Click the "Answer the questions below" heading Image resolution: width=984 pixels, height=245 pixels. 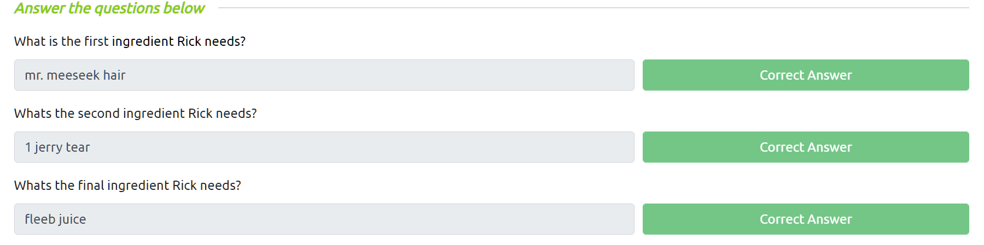coord(109,8)
